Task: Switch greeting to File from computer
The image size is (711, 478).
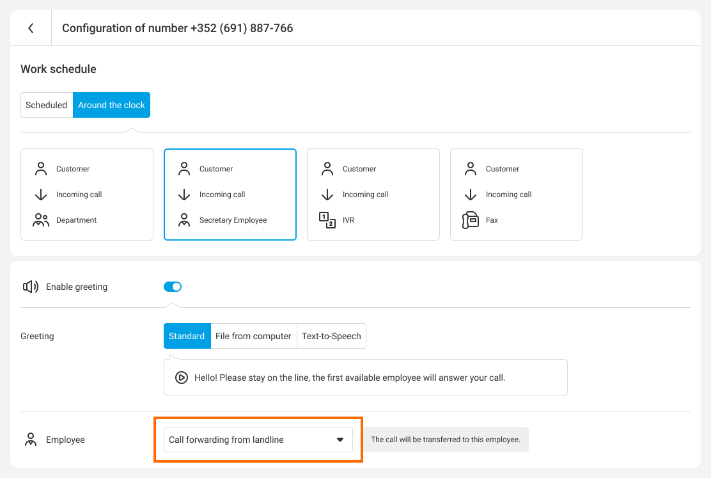Action: (x=253, y=336)
